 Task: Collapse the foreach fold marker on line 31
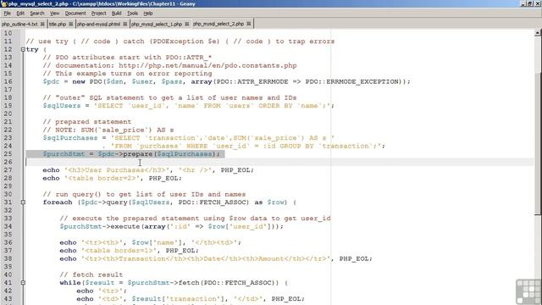click(x=23, y=202)
